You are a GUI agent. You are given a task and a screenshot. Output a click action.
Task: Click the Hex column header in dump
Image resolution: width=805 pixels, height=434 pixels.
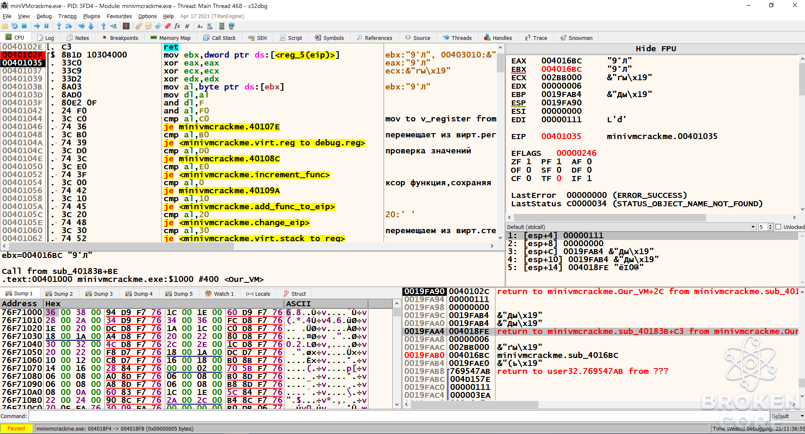(x=164, y=303)
